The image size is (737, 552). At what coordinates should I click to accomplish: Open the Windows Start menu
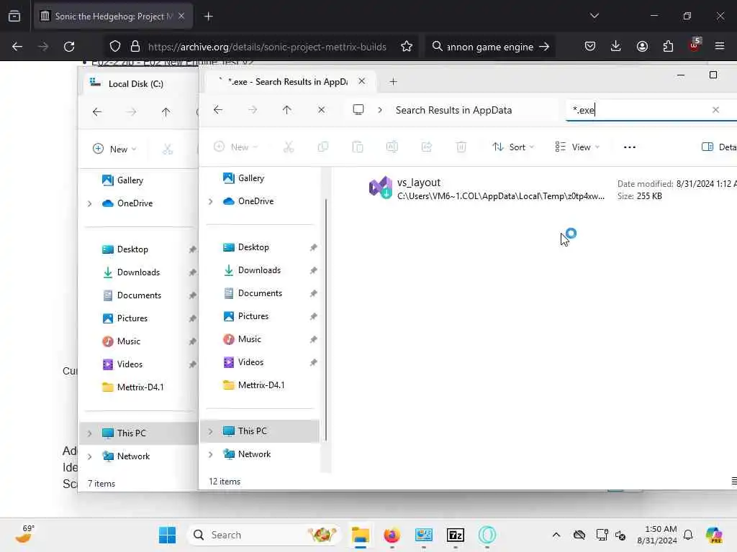point(167,535)
